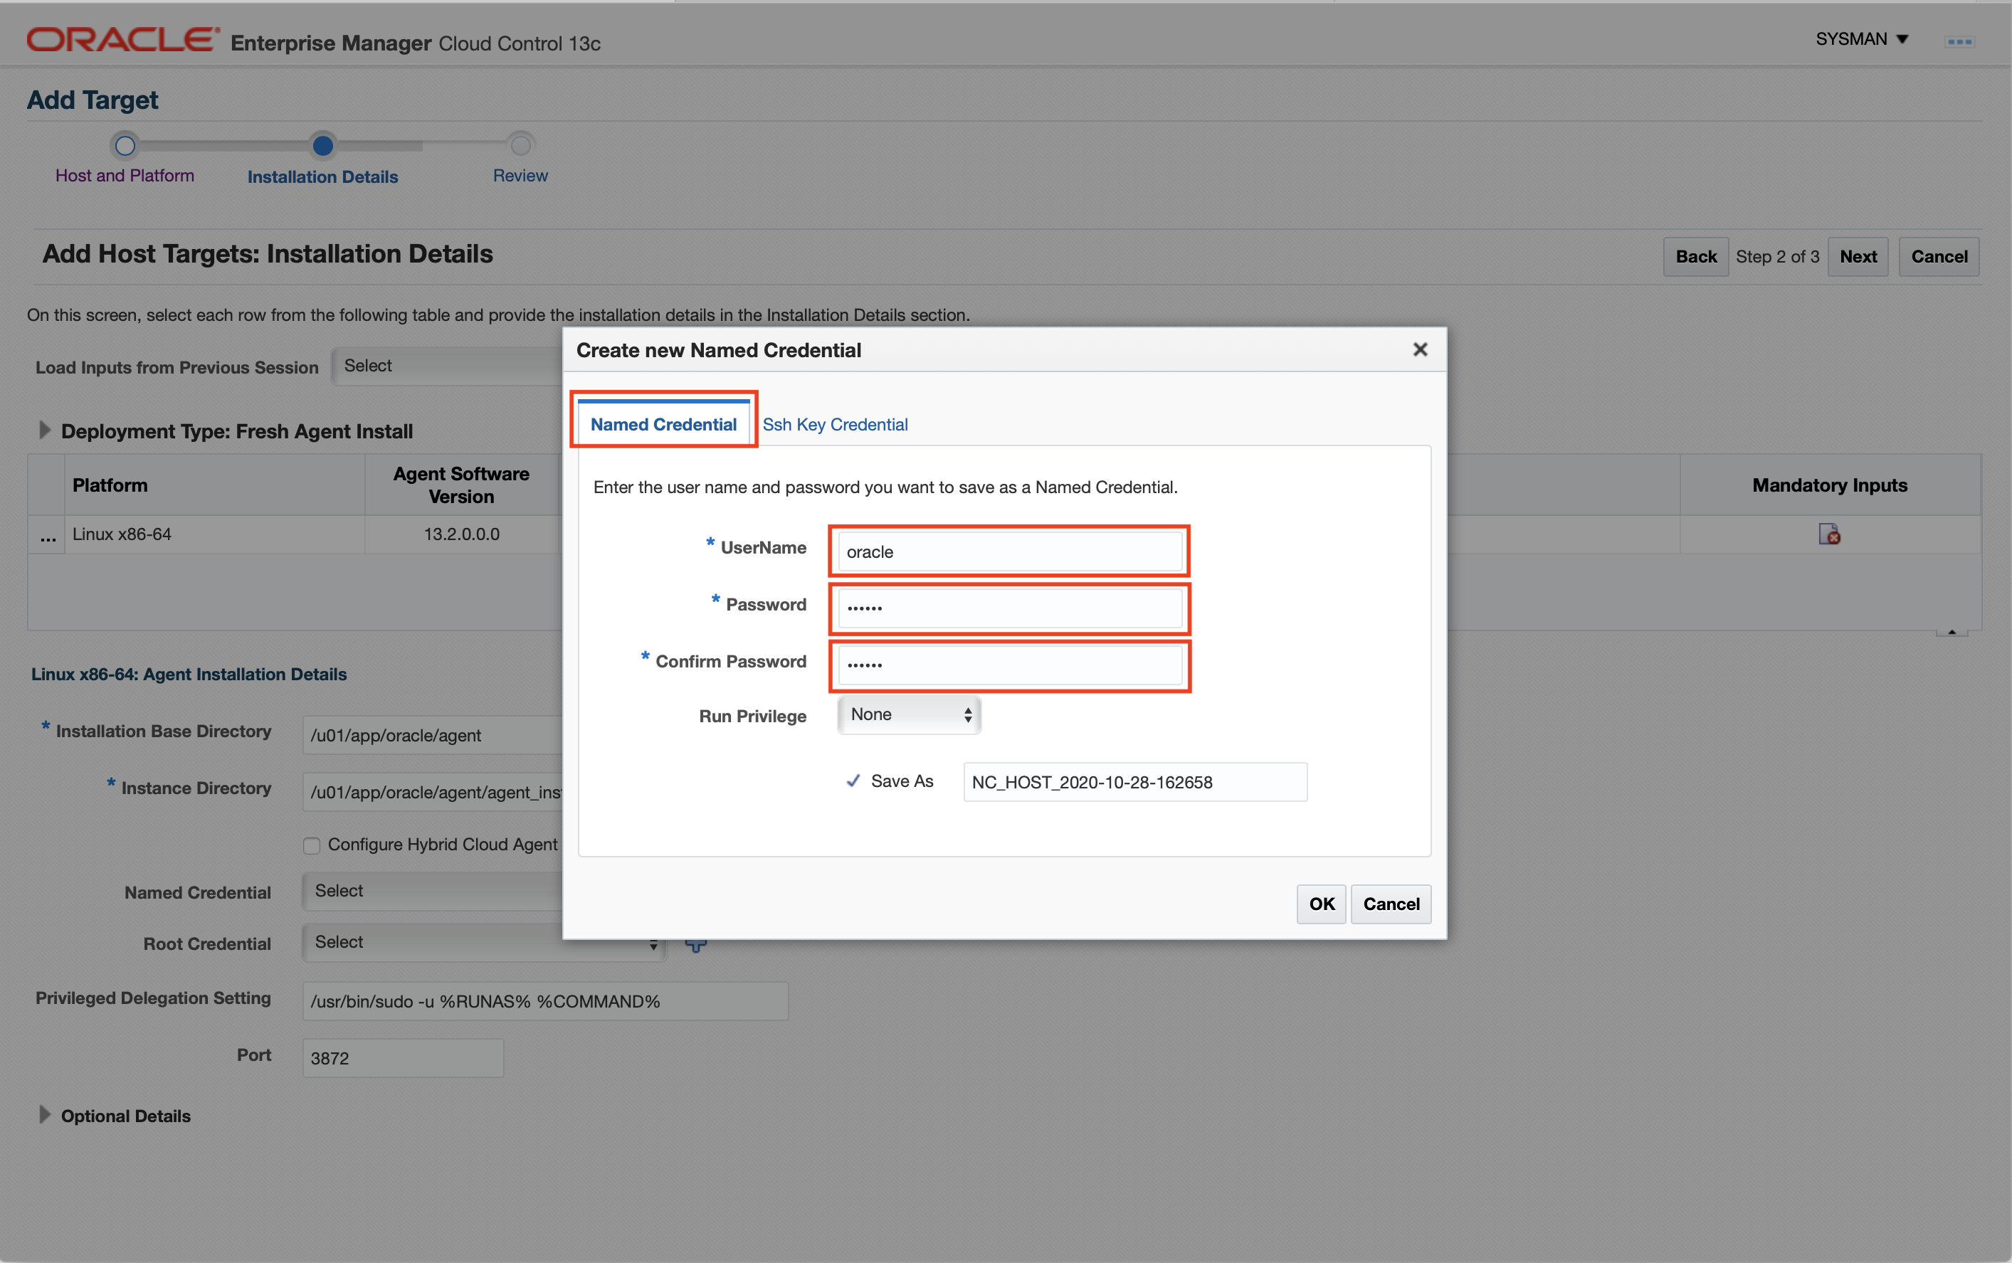Image resolution: width=2012 pixels, height=1263 pixels.
Task: Click the Agent Software Version column header
Action: click(461, 485)
